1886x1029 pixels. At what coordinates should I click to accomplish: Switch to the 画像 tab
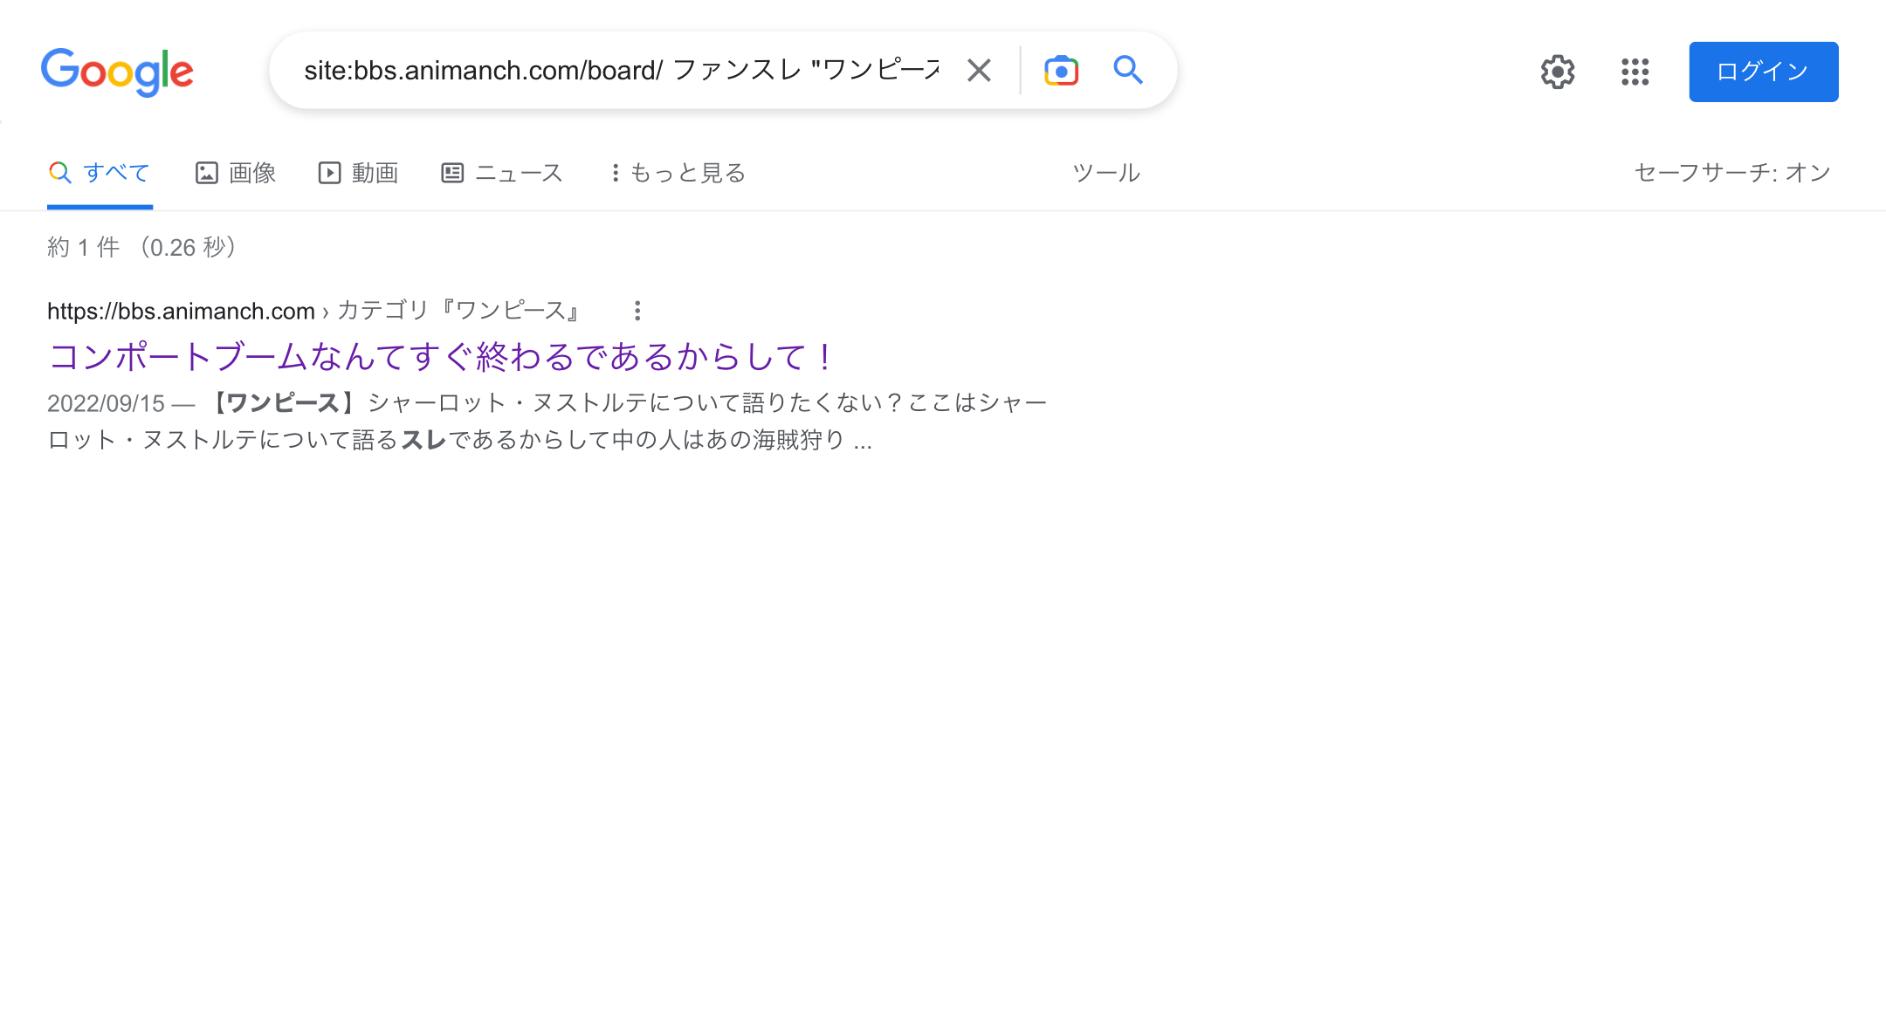[236, 173]
